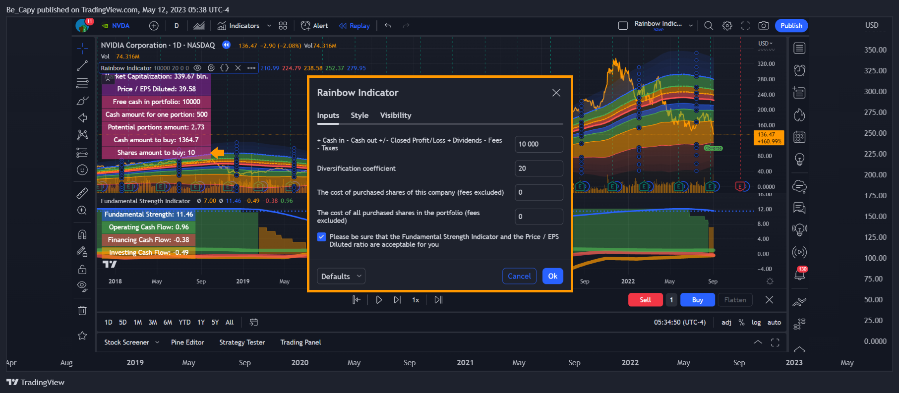Open the Defaults dropdown
Image resolution: width=899 pixels, height=393 pixels.
[x=341, y=276]
